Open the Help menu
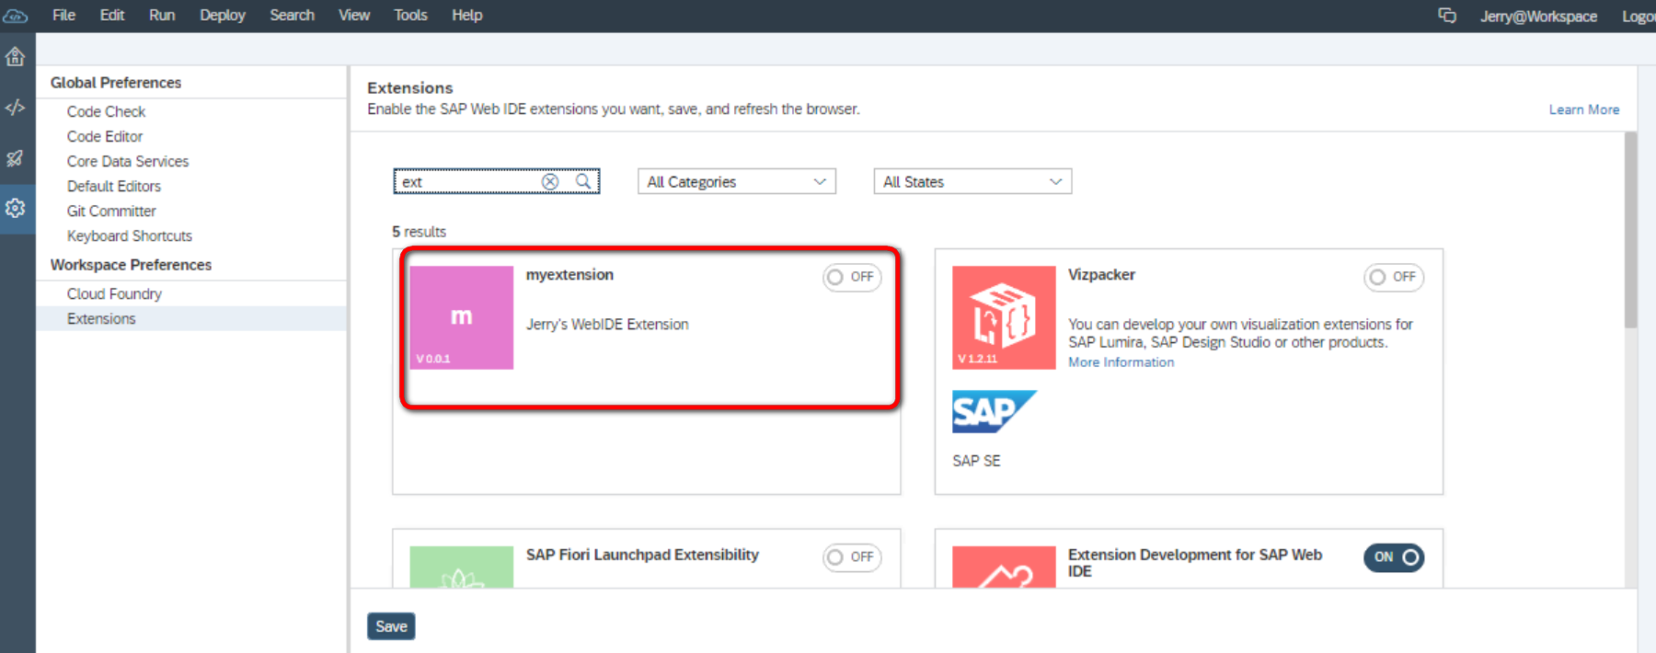The width and height of the screenshot is (1656, 653). click(x=466, y=16)
